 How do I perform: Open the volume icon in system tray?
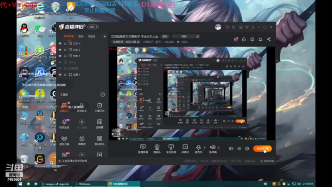point(299,184)
